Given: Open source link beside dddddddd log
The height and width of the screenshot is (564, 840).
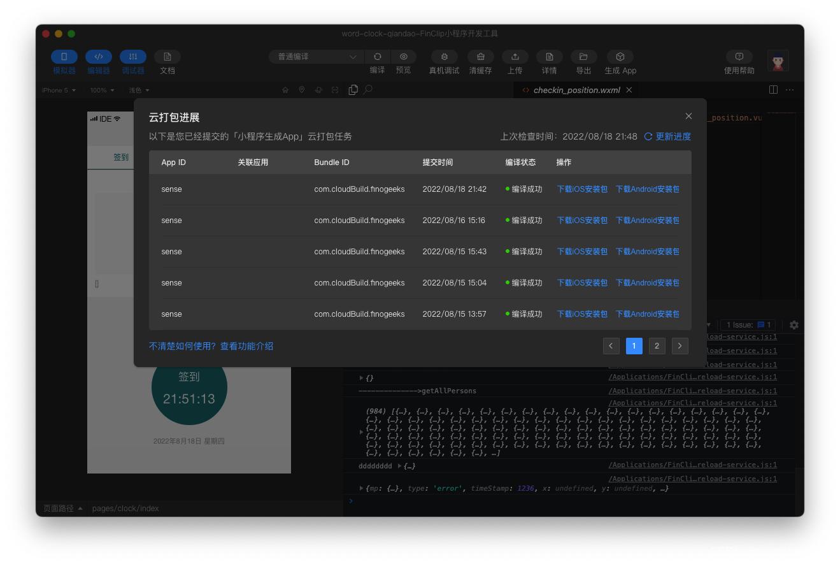Looking at the screenshot, I should click(692, 465).
